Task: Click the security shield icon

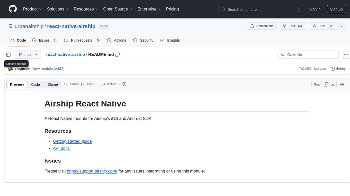Action: coord(124,84)
